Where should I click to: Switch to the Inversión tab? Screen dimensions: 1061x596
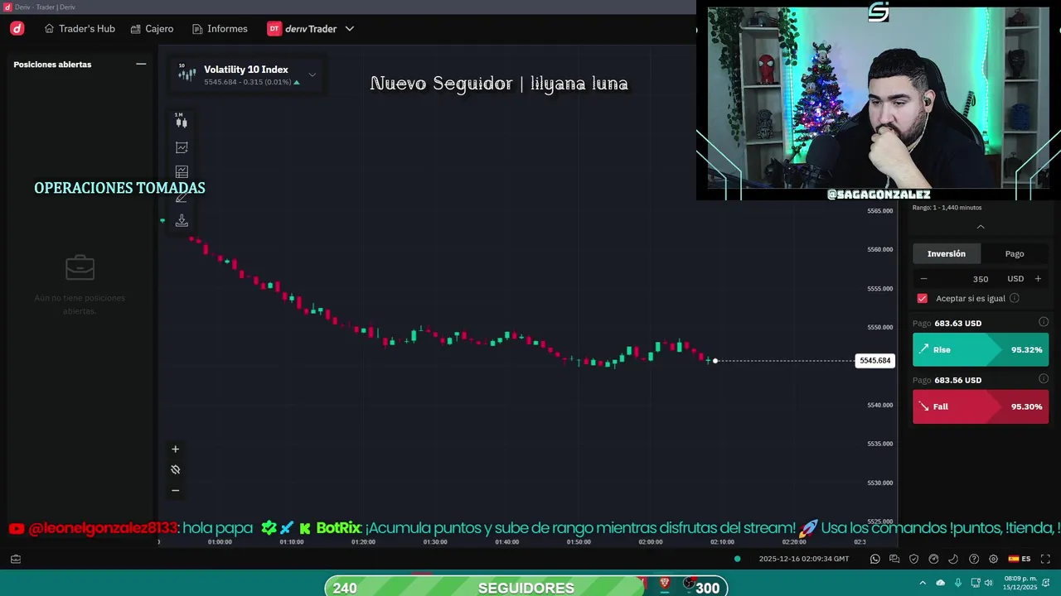tap(947, 253)
